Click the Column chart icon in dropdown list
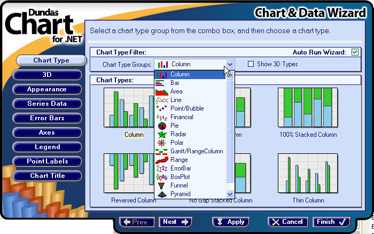The width and height of the screenshot is (374, 234). (162, 75)
